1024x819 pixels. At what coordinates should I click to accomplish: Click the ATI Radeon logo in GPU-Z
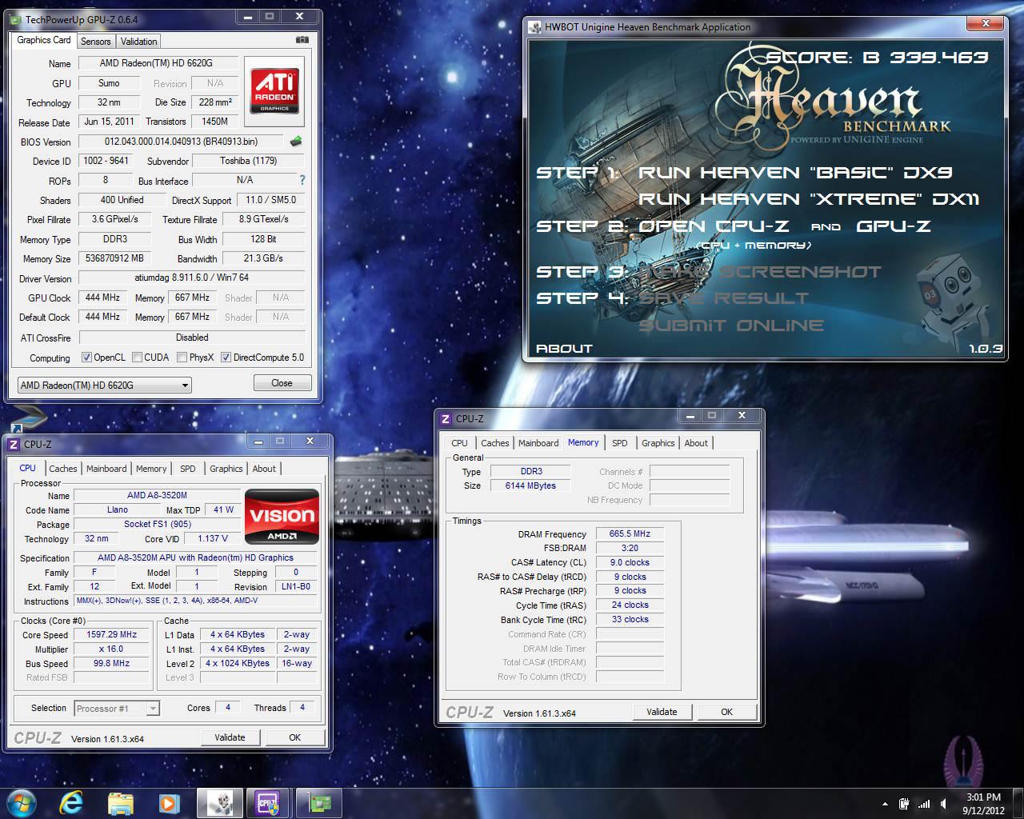(275, 90)
